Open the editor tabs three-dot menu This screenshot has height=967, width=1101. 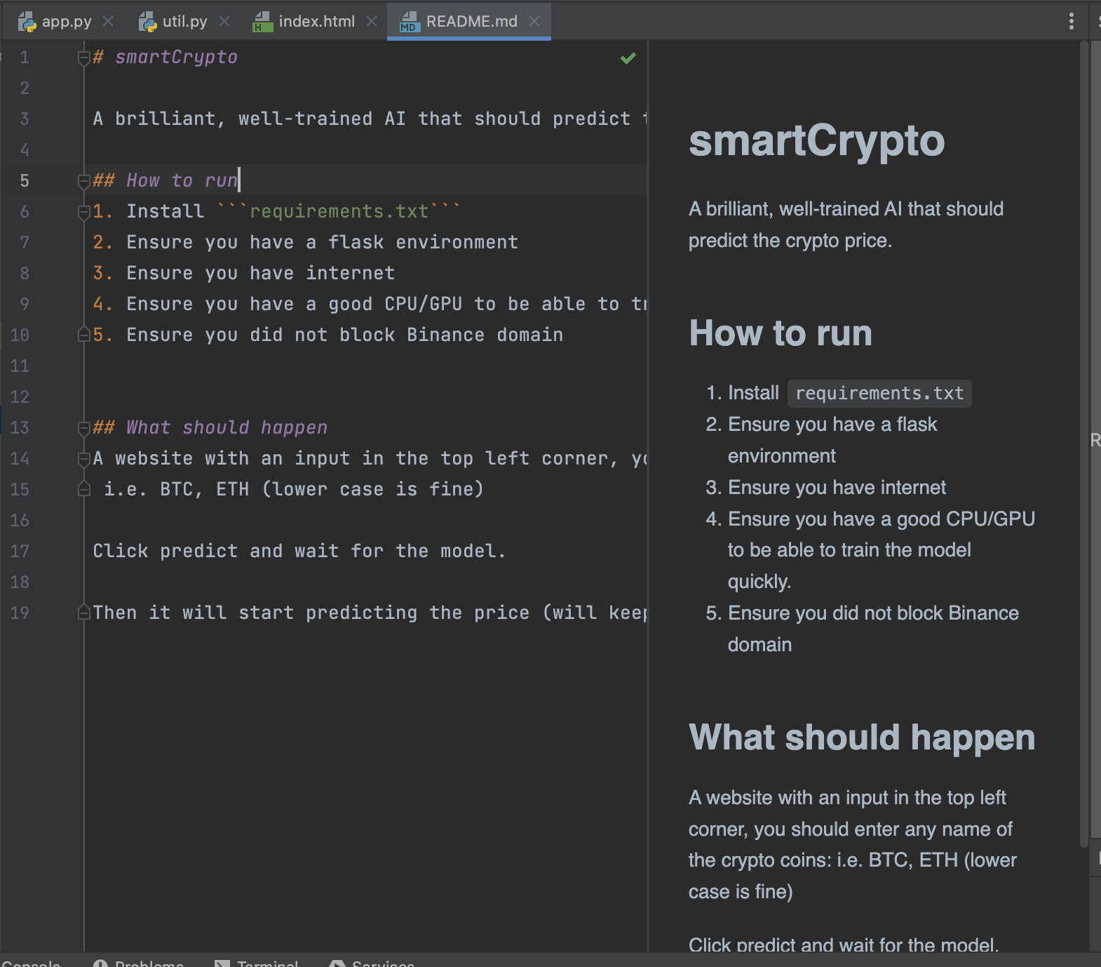(x=1071, y=21)
